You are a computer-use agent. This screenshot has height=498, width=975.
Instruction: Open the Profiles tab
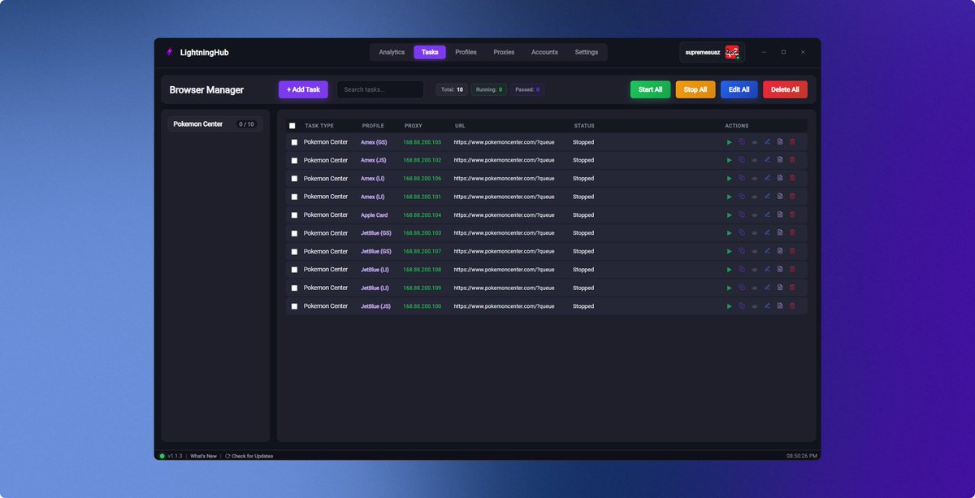pos(466,52)
